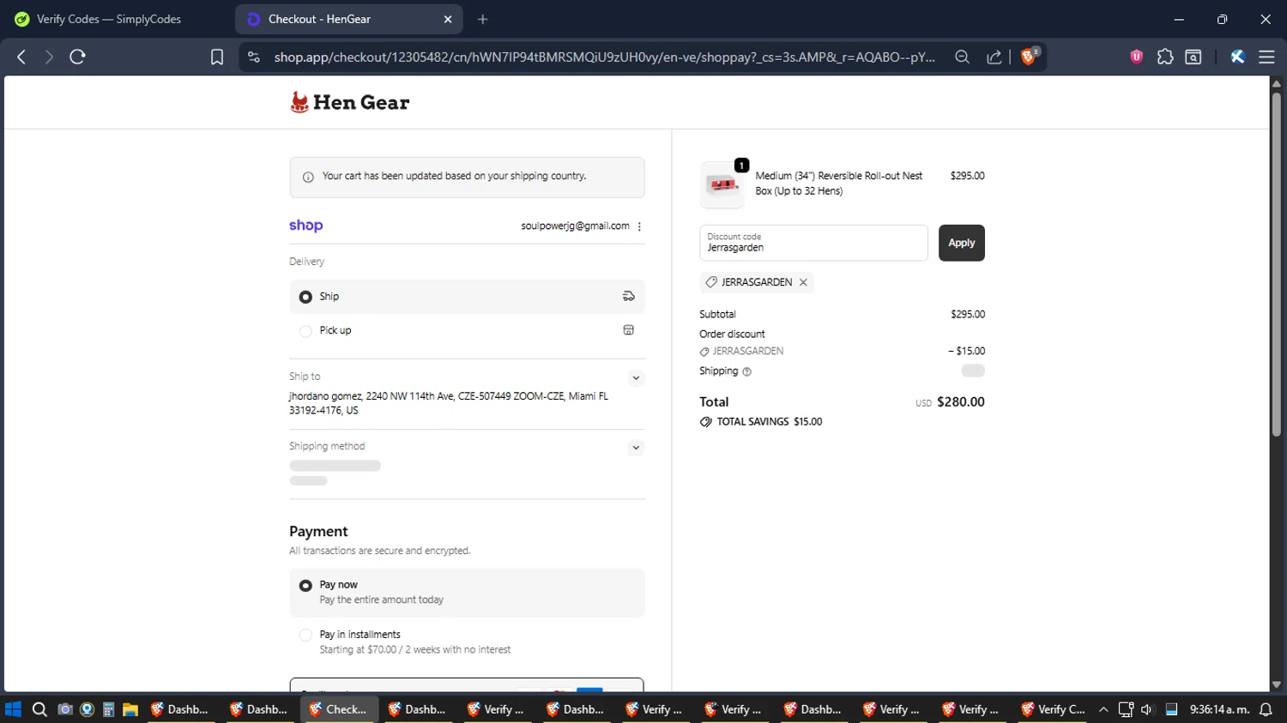The height and width of the screenshot is (723, 1287).
Task: Click the scroll down arrow
Action: (x=1277, y=684)
